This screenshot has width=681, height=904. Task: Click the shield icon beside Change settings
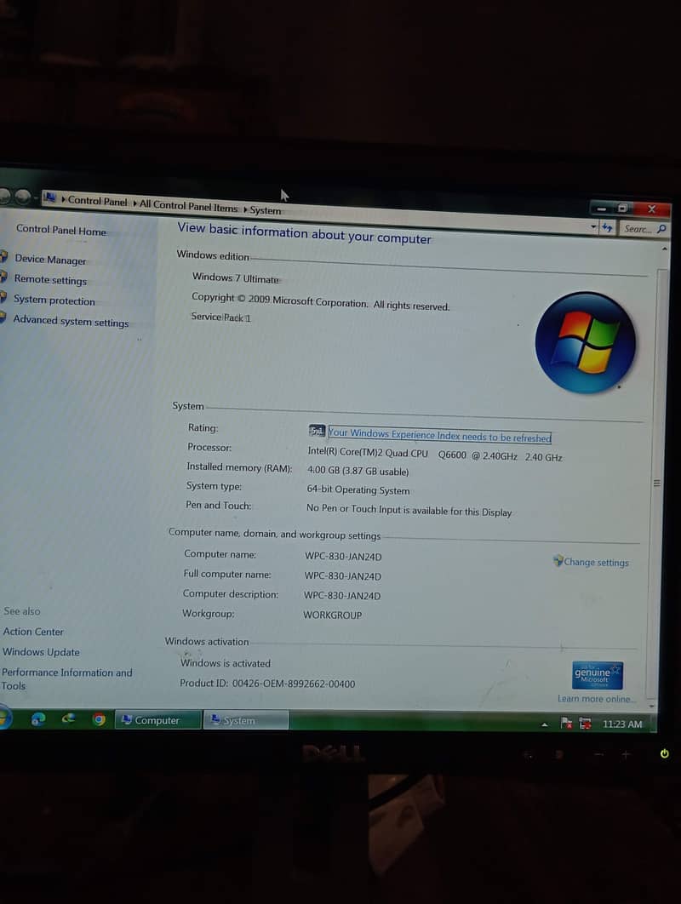pos(558,560)
